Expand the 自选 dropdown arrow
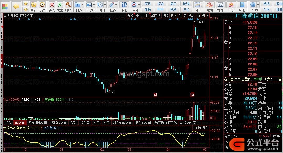The width and height of the screenshot is (283, 153). click(x=82, y=5)
